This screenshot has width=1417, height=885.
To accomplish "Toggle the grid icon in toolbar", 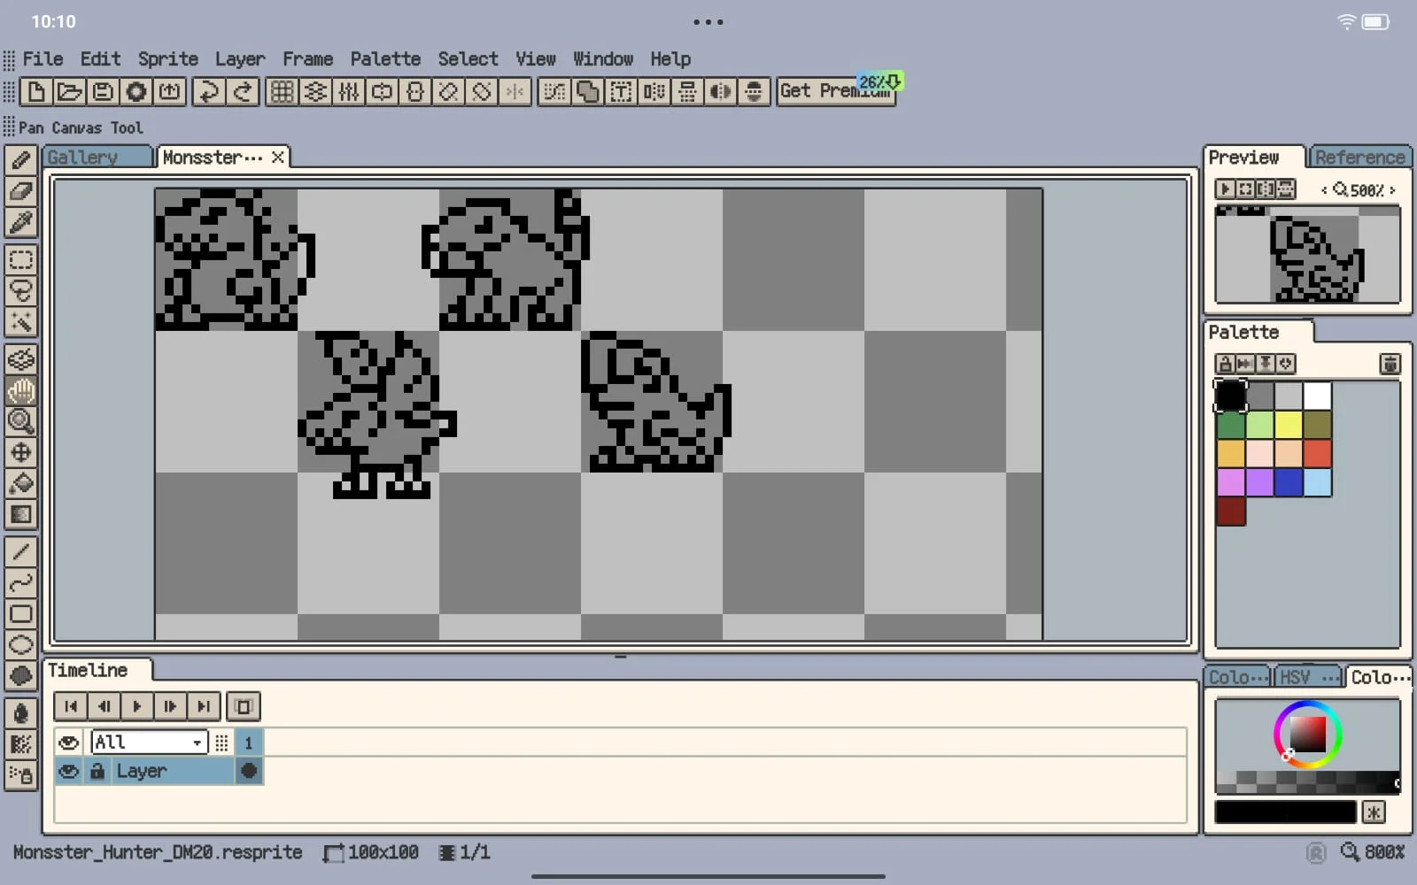I will (x=282, y=91).
